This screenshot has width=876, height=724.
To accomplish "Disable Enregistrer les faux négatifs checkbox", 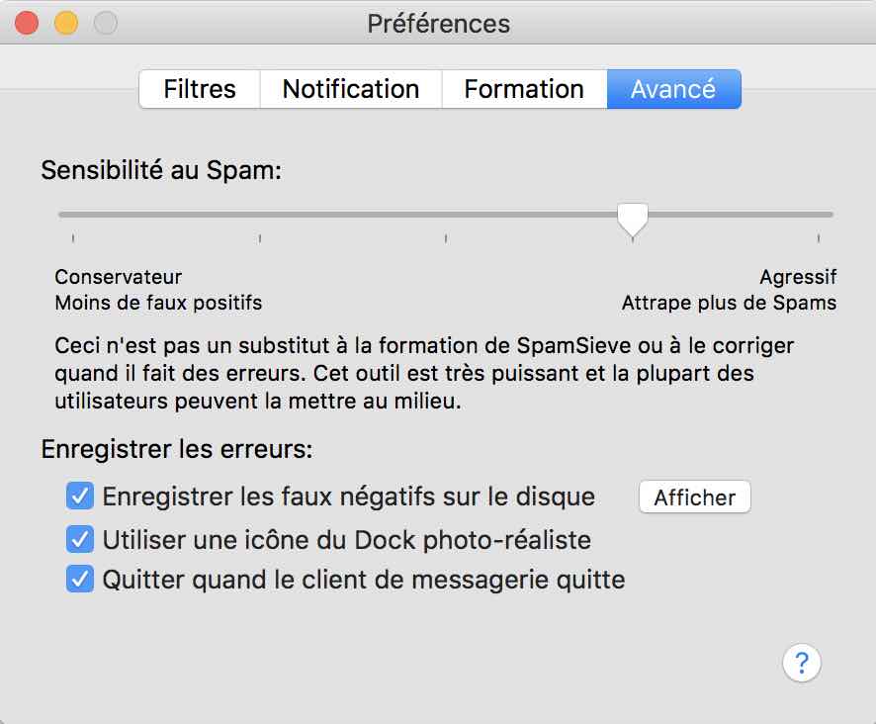I will click(x=80, y=496).
